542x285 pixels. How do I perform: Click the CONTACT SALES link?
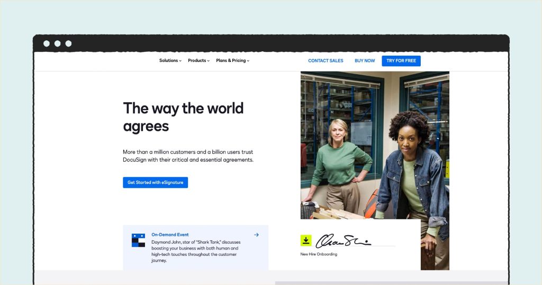click(326, 60)
